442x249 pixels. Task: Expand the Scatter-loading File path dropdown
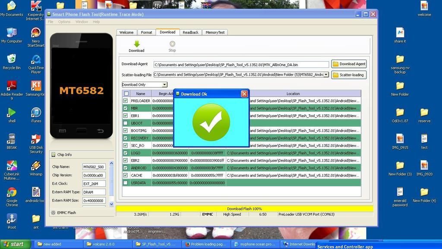[326, 75]
